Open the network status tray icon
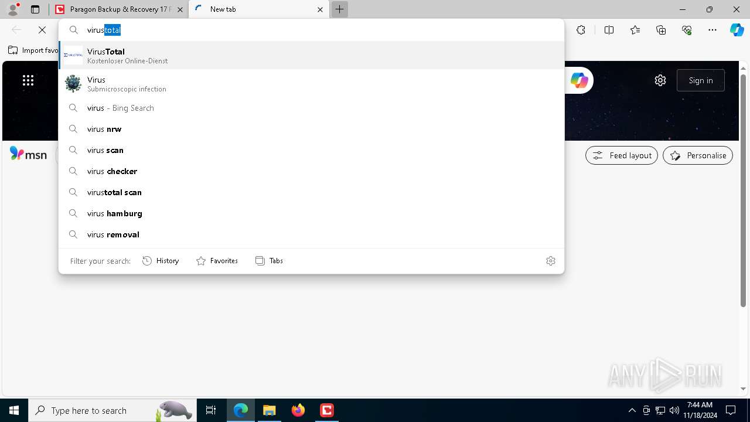This screenshot has width=750, height=422. (x=660, y=410)
